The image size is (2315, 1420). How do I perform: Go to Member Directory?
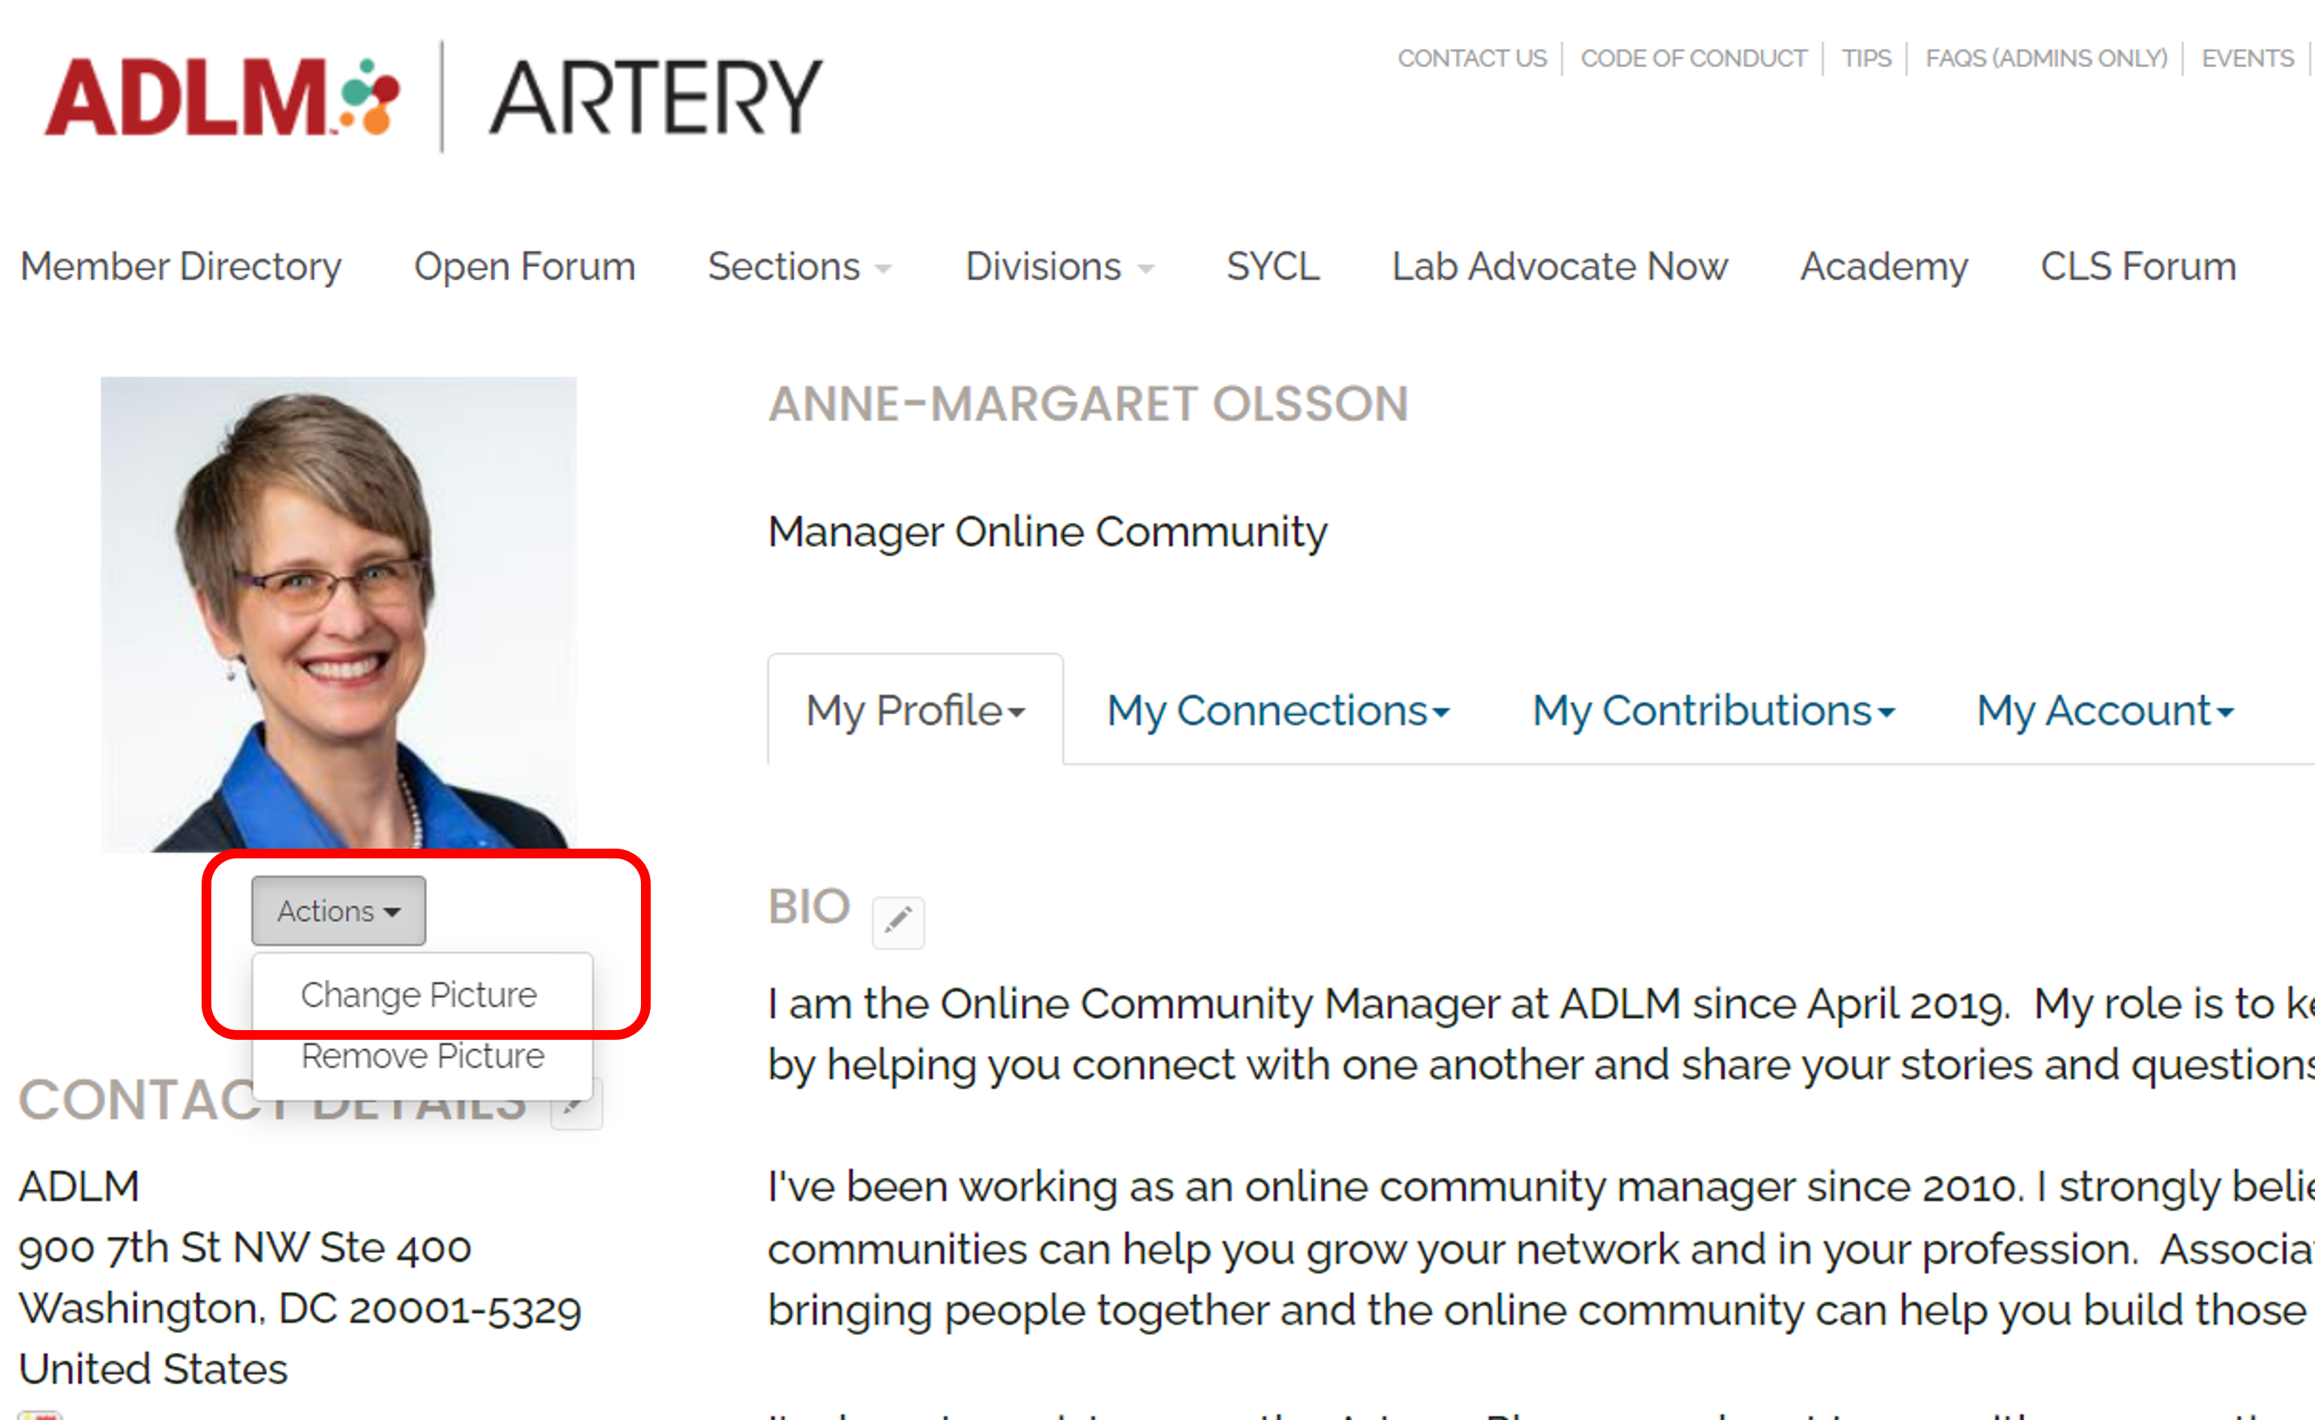[x=180, y=268]
